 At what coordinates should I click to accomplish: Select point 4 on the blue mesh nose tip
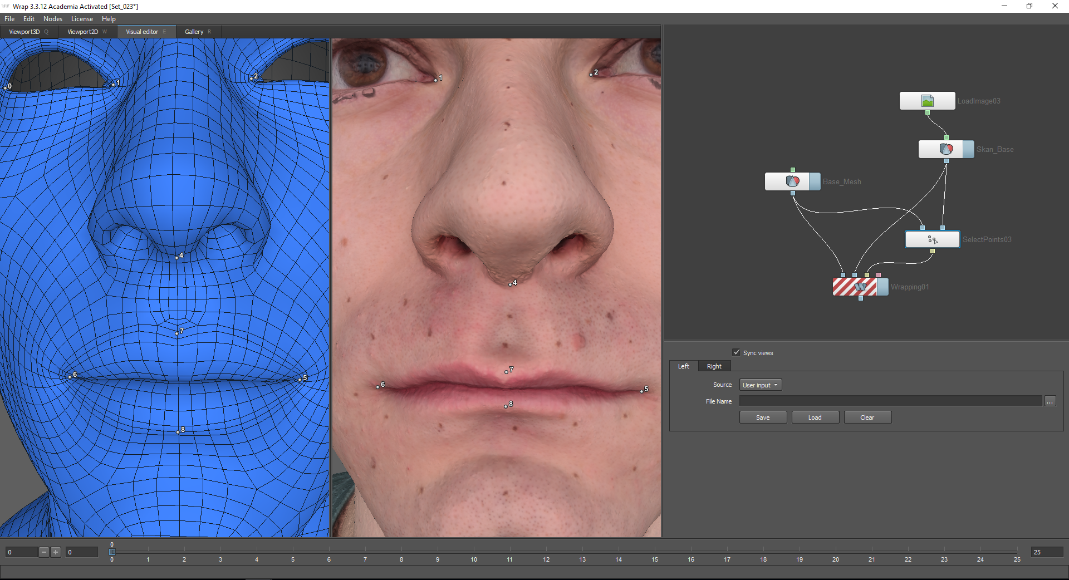click(177, 258)
